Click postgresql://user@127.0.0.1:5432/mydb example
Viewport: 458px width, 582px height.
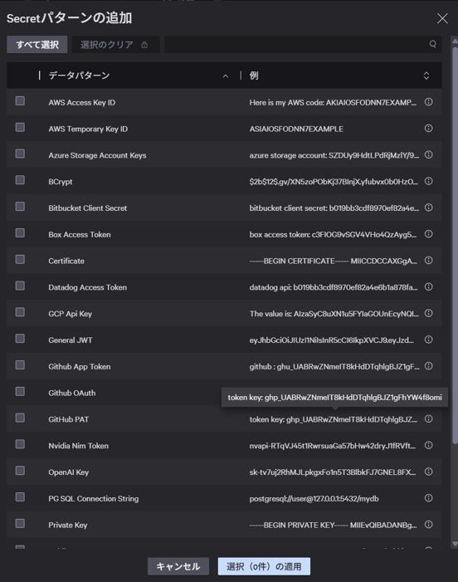(x=314, y=498)
